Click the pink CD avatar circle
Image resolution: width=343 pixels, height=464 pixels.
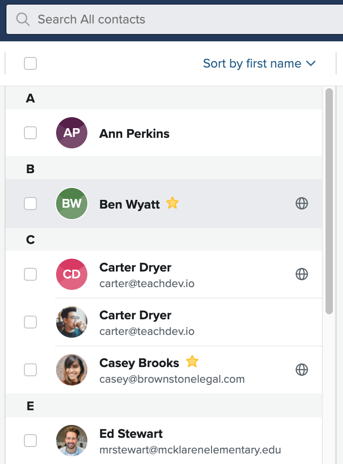(72, 274)
